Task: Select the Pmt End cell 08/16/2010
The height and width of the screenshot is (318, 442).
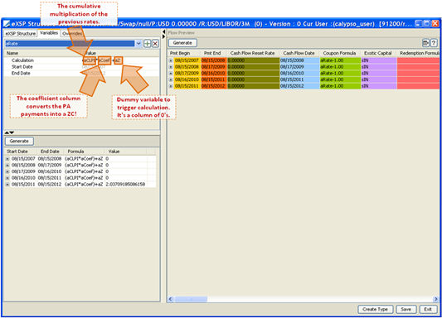Action: pyautogui.click(x=213, y=73)
